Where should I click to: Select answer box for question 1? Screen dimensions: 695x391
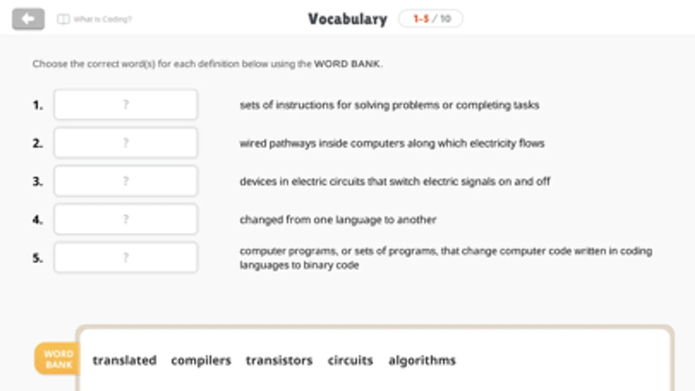point(126,105)
